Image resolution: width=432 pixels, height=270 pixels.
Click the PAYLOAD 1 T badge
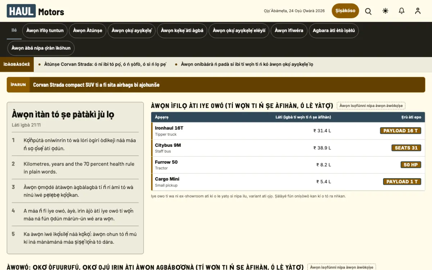402,182
